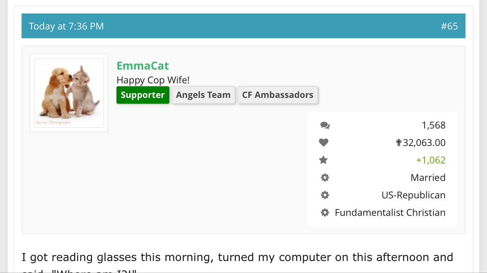This screenshot has width=487, height=273.
Task: Click the US-Republican affiliation text
Action: (413, 195)
